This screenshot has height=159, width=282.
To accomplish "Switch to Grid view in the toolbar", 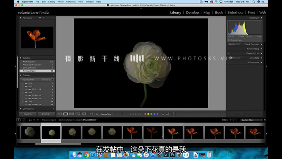I will (x=60, y=114).
